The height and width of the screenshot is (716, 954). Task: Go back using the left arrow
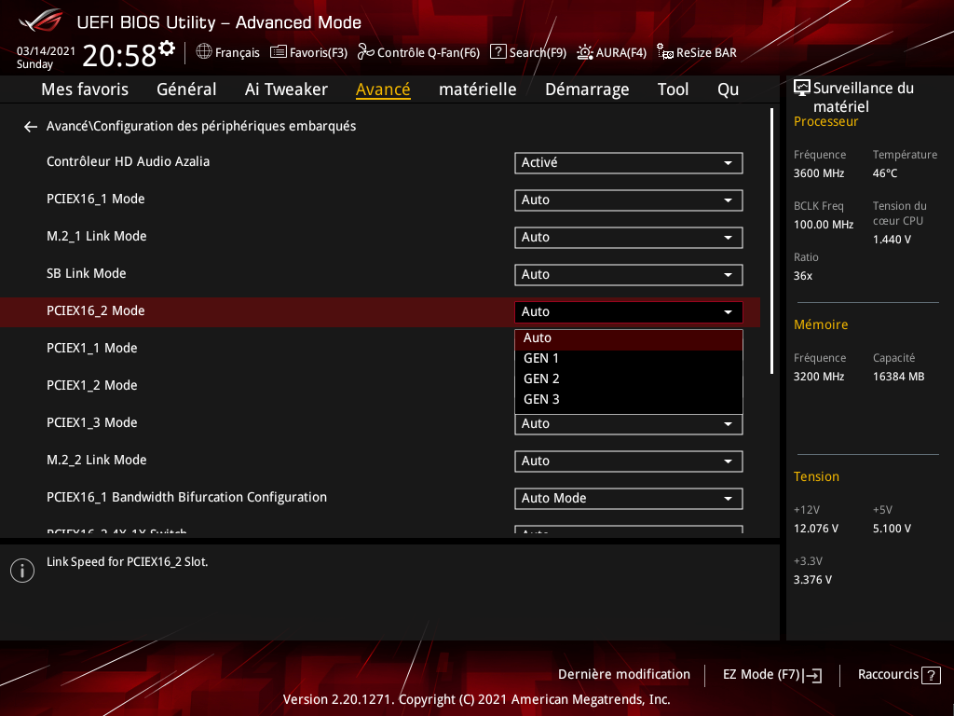tap(31, 127)
